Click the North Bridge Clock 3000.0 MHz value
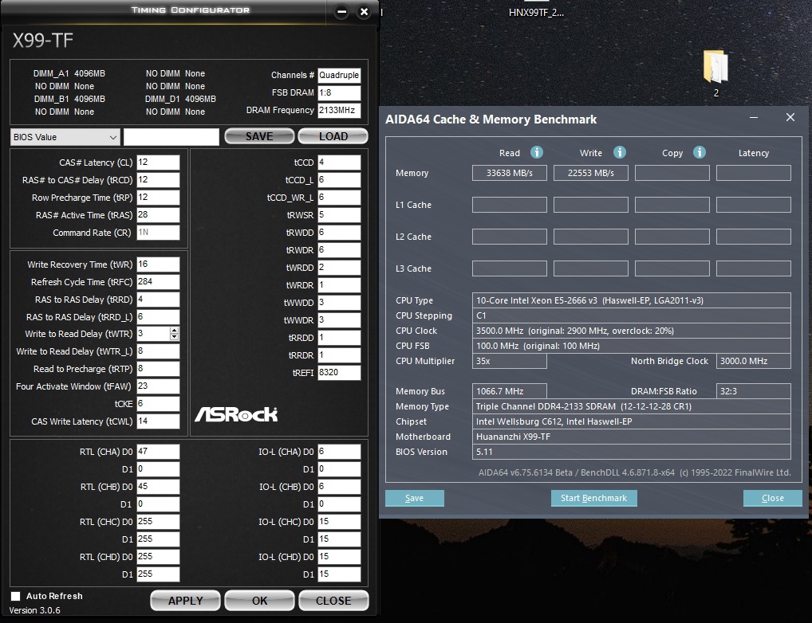The height and width of the screenshot is (623, 812). point(754,361)
